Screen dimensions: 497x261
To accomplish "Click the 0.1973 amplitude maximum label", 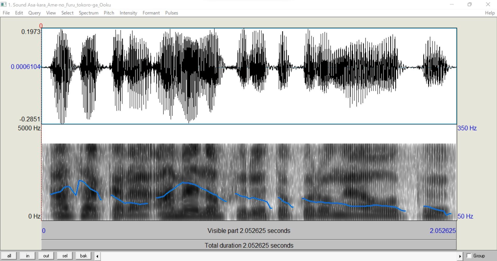I will click(x=31, y=32).
